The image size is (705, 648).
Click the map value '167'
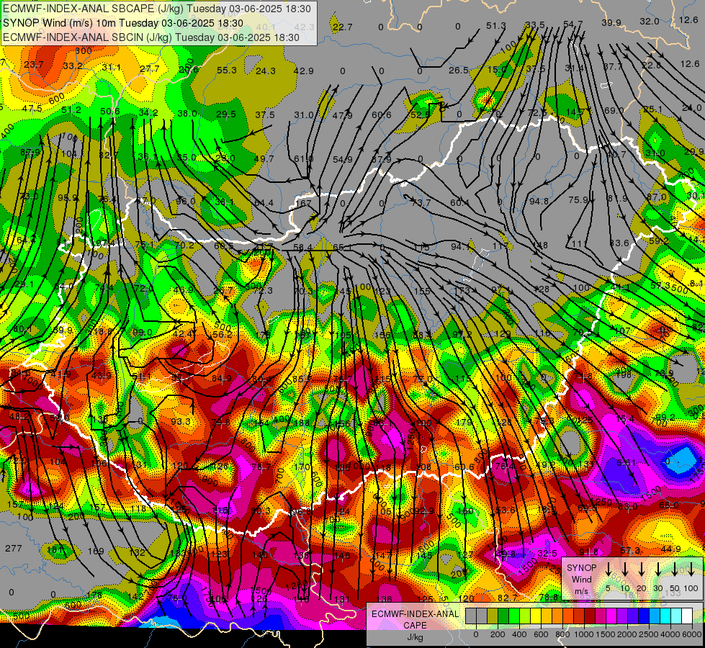[303, 203]
